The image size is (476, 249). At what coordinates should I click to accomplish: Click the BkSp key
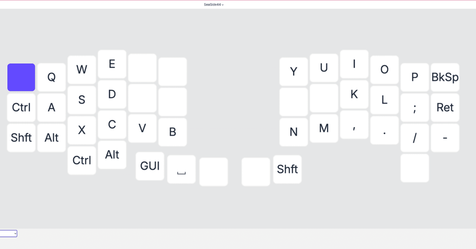tap(445, 77)
